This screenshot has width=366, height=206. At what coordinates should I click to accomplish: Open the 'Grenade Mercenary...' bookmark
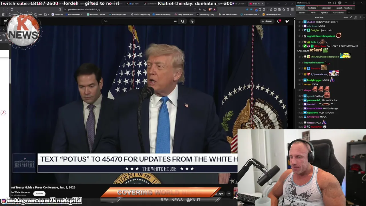162,14
